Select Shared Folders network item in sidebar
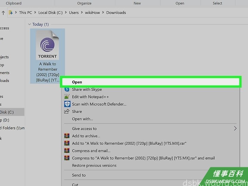 point(12,128)
